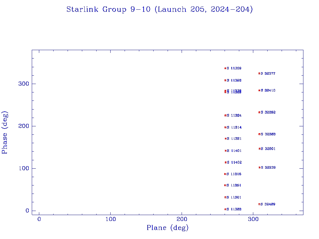The width and height of the screenshot is (319, 239).
Task: Click the "S 32410" satellite label
Action: pyautogui.click(x=268, y=91)
